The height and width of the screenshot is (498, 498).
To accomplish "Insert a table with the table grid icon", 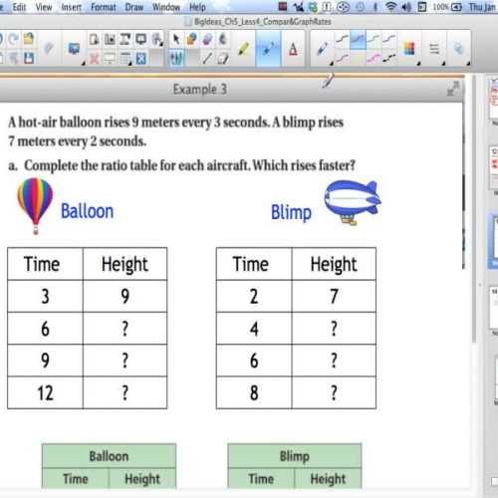I will pos(125,59).
